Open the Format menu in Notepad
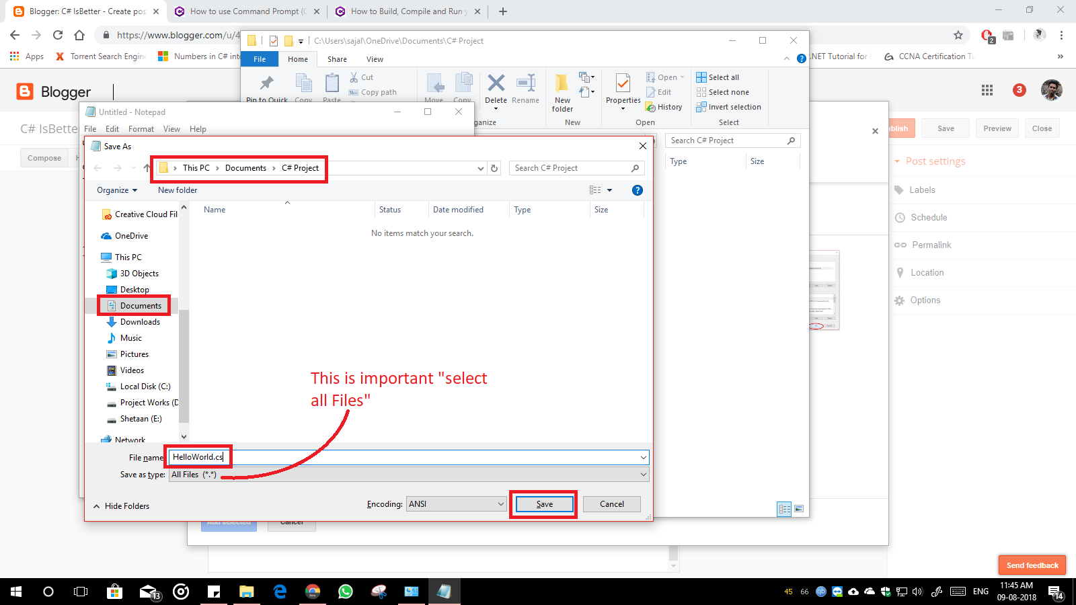The height and width of the screenshot is (605, 1076). pos(141,128)
